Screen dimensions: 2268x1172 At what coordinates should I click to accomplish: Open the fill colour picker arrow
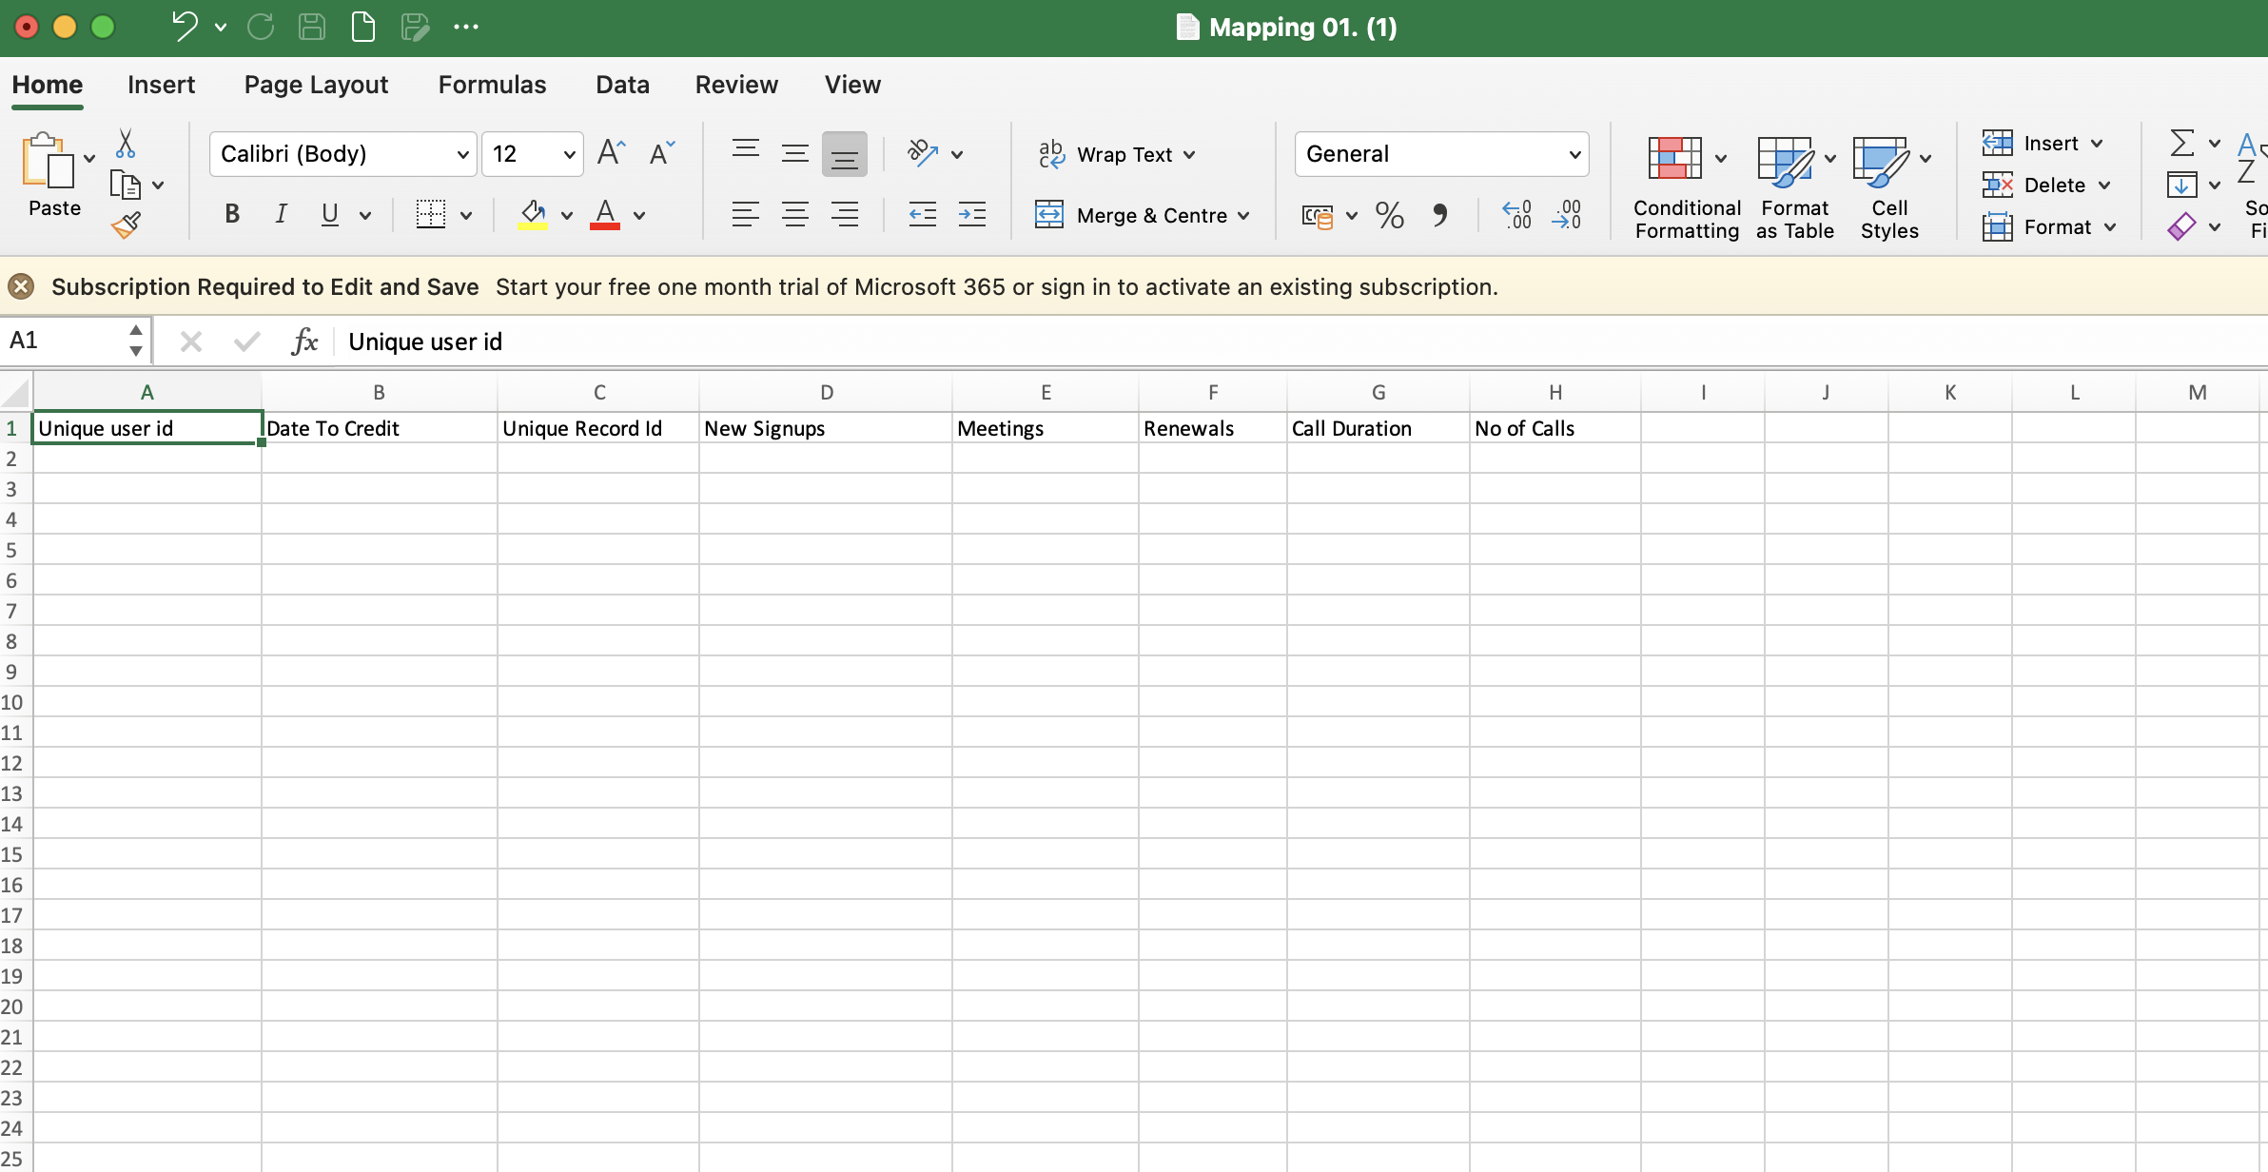pos(567,216)
